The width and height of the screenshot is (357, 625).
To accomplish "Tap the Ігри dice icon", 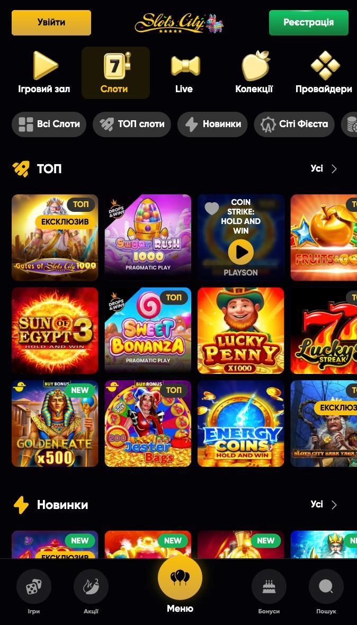I will pos(34,586).
